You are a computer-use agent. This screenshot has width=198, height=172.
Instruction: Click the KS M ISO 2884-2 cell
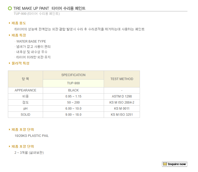122,103
